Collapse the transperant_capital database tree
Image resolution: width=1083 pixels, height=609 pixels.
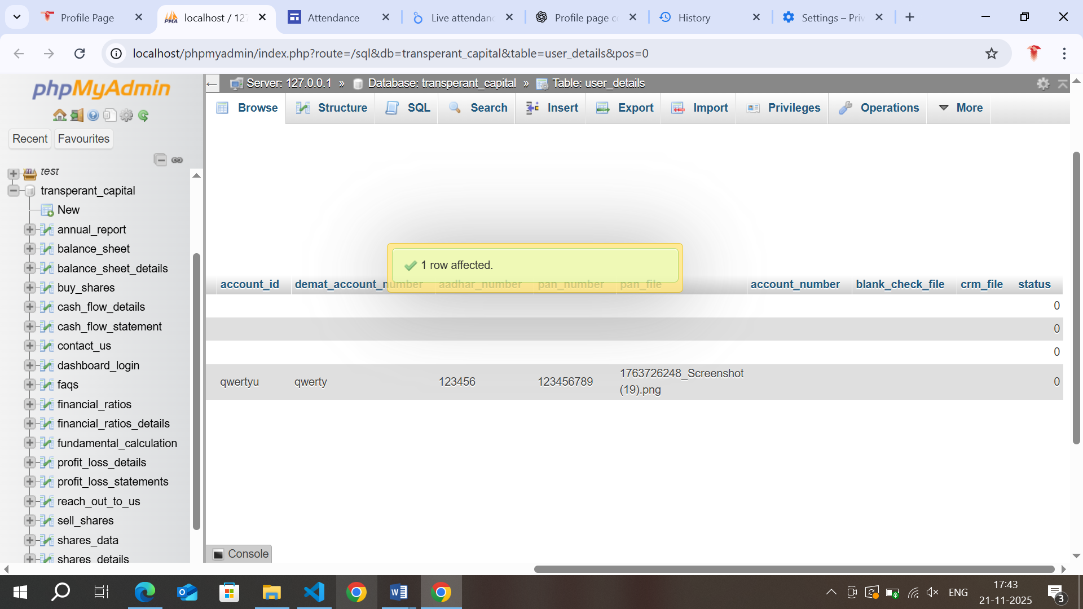(x=13, y=191)
